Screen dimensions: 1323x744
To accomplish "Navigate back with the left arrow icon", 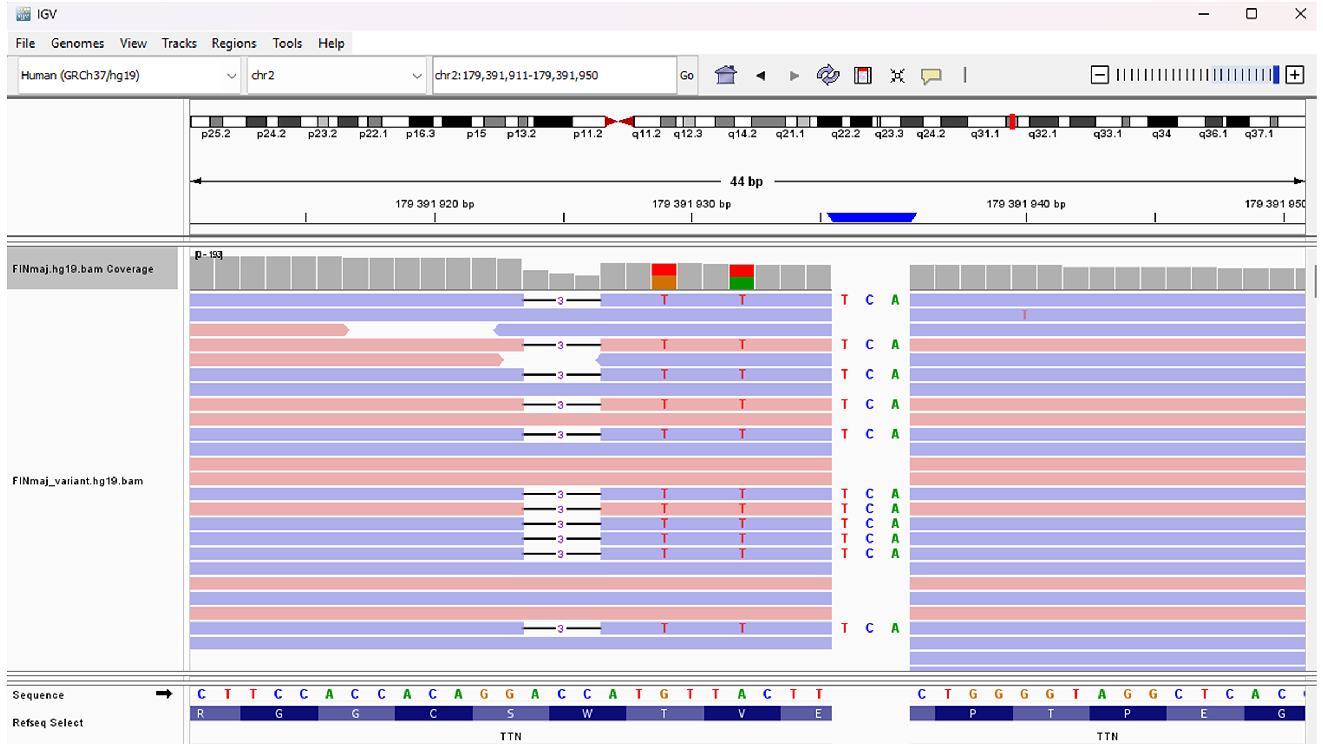I will [761, 75].
